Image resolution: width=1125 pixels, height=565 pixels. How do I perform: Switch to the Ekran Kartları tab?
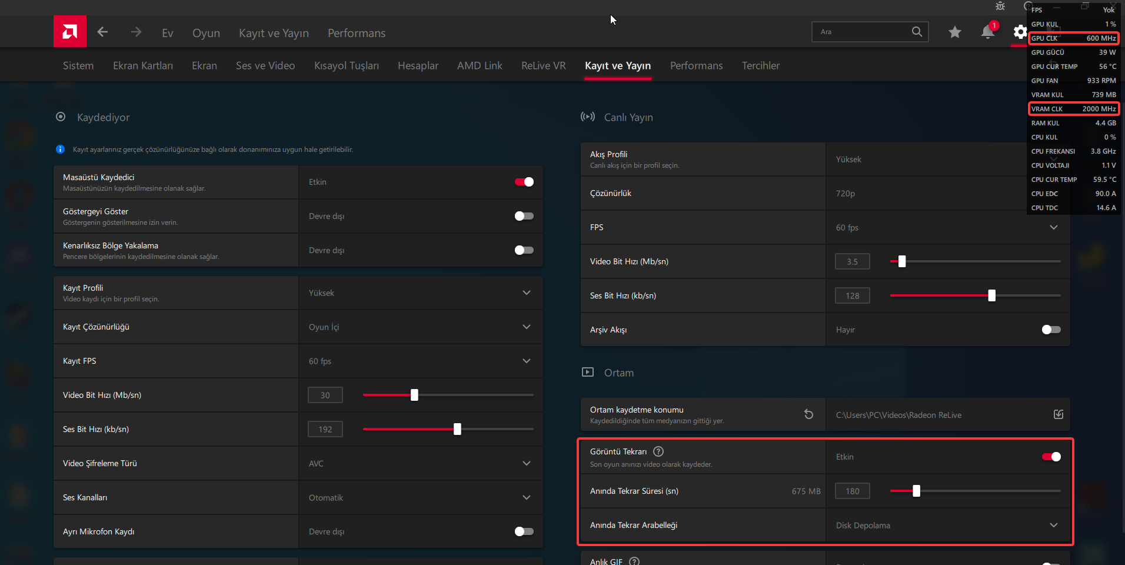coord(143,66)
